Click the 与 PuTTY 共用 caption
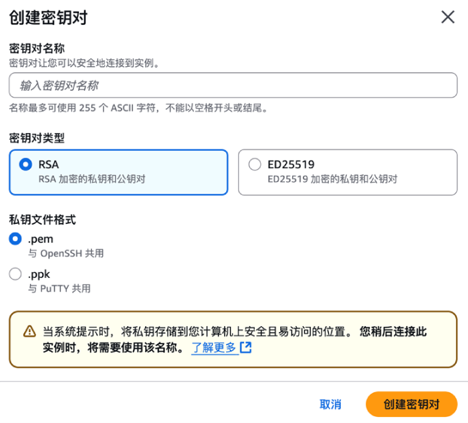468x423 pixels. [59, 289]
